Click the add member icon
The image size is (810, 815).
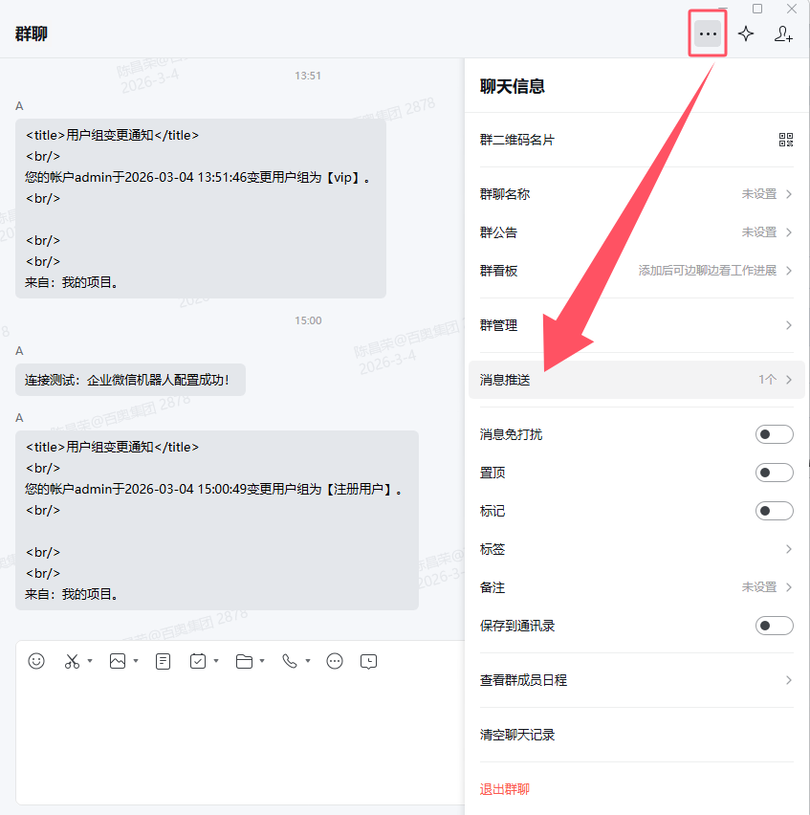783,34
